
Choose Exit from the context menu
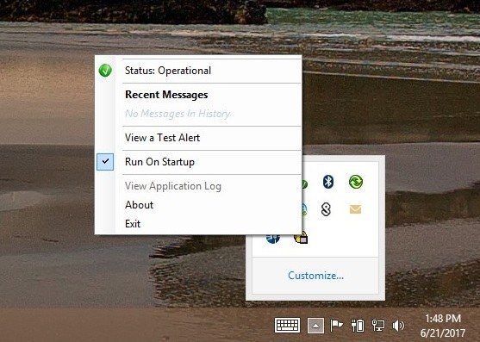tap(198, 224)
